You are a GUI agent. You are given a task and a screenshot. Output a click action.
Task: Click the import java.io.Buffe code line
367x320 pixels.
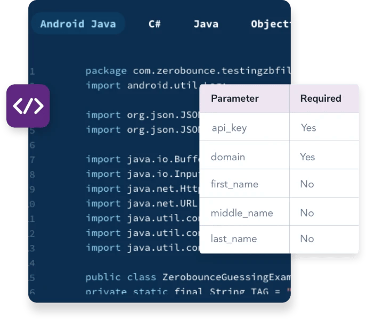coord(142,159)
